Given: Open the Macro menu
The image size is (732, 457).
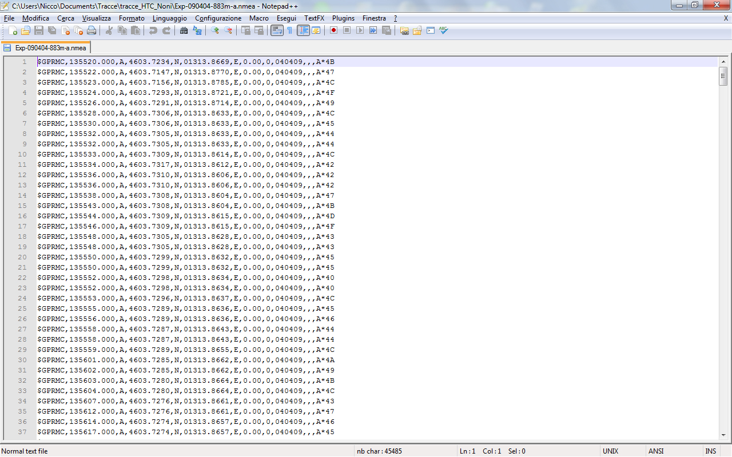Looking at the screenshot, I should pyautogui.click(x=259, y=18).
